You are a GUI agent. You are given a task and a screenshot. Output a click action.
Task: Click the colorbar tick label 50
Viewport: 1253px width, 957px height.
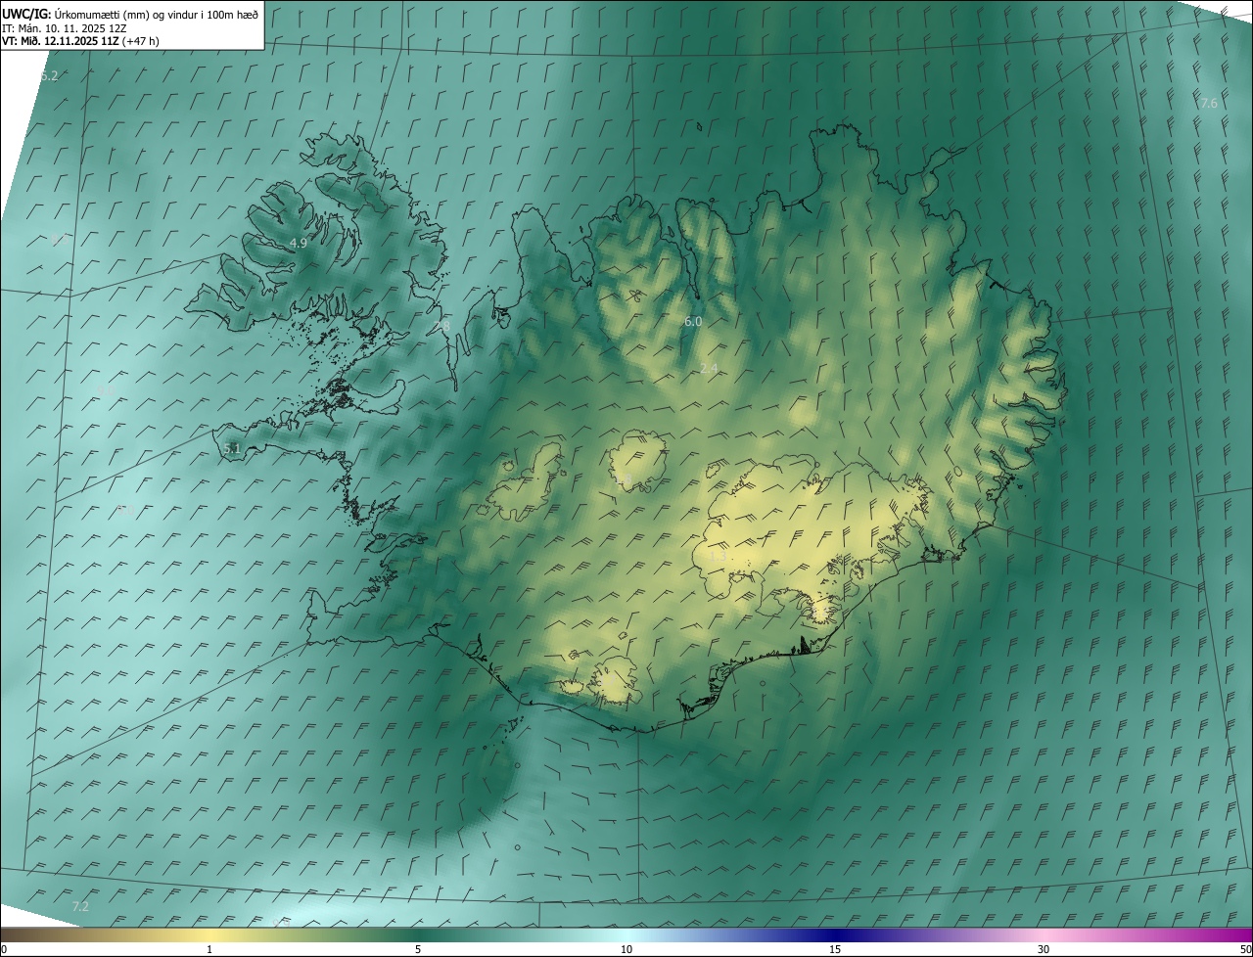point(1244,950)
